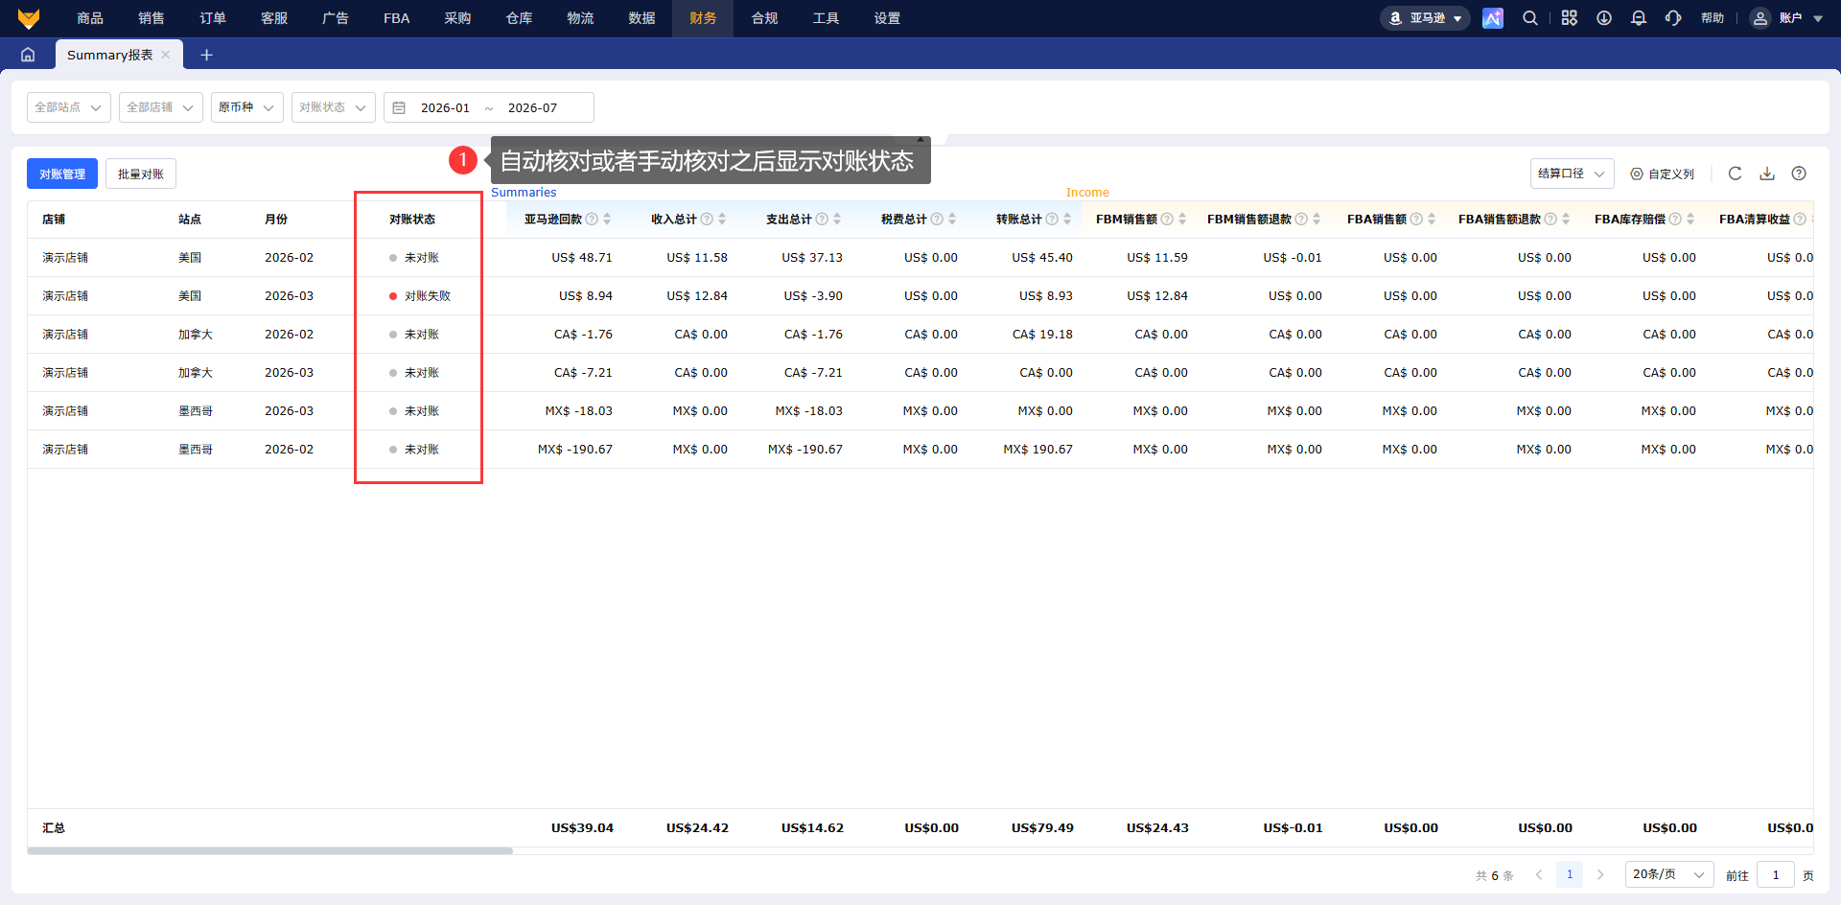
Task: Open the 帮助 link
Action: coord(1713,18)
